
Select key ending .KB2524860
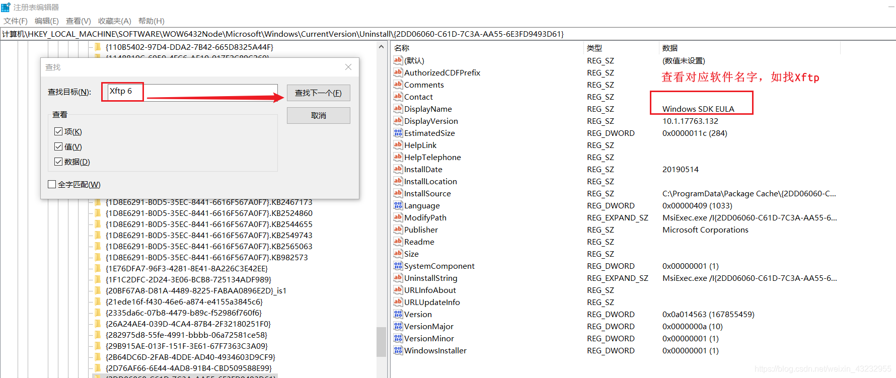click(209, 213)
